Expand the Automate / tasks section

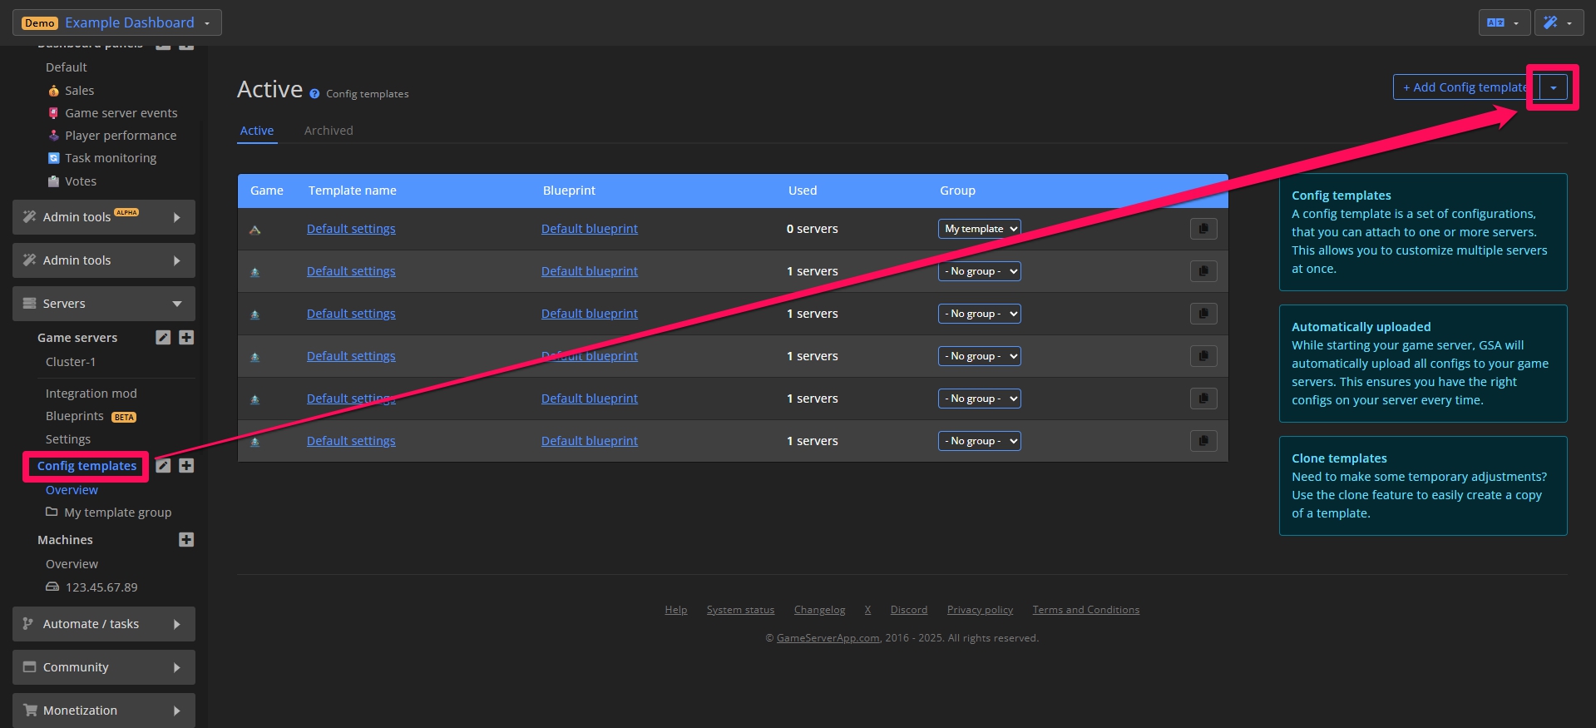coord(104,624)
